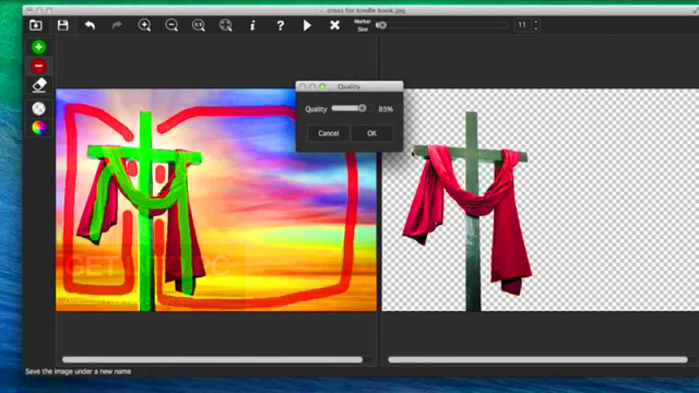Open help question mark icon
699x393 pixels.
click(280, 25)
